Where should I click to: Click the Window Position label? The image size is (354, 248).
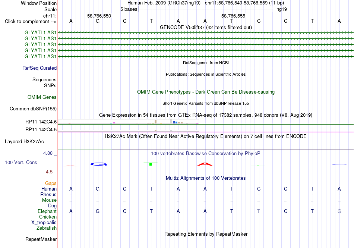tap(39, 3)
